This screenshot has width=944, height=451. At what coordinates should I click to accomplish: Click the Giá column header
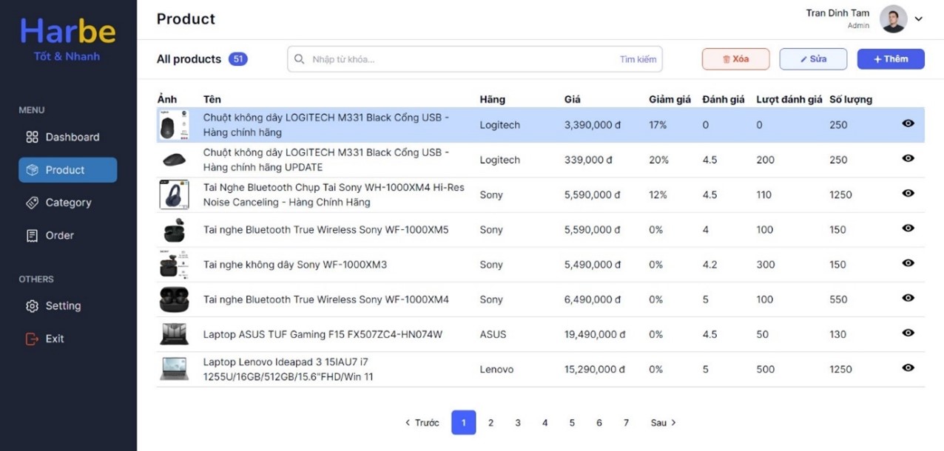tap(573, 99)
